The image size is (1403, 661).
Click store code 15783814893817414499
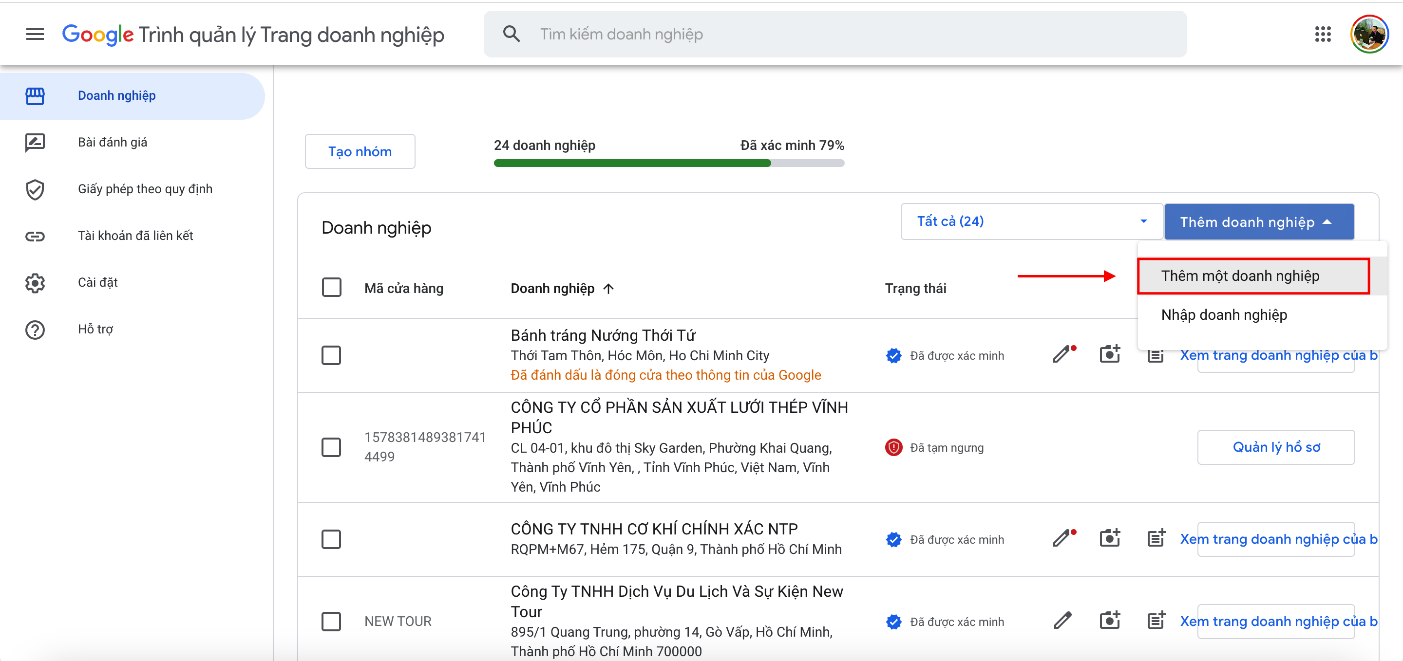click(424, 447)
